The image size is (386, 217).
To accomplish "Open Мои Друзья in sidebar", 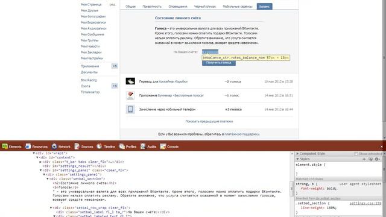I will coord(89,10).
